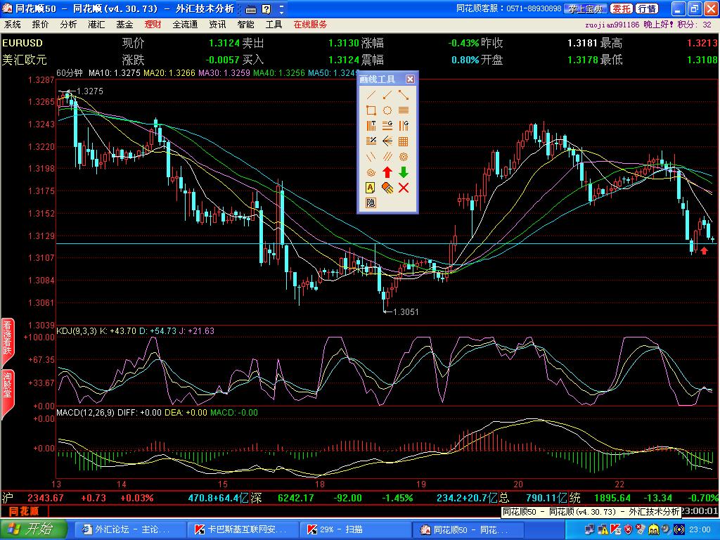Click the 同花顺 logo in status bar
720x540 pixels.
coord(24,511)
